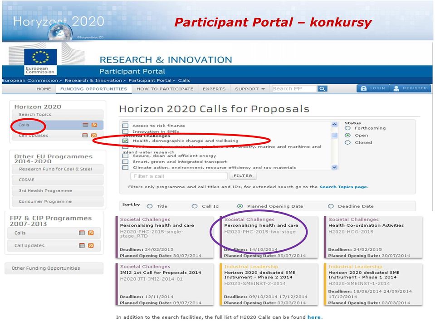Open the IMI2 1st Call for Proposals card

165,284
